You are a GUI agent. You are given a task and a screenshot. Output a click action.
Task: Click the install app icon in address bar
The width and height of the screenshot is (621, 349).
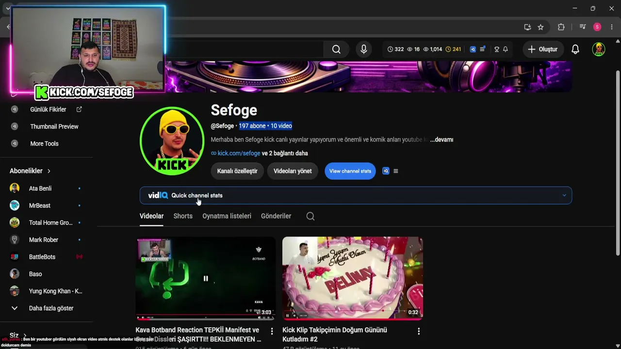point(527,27)
